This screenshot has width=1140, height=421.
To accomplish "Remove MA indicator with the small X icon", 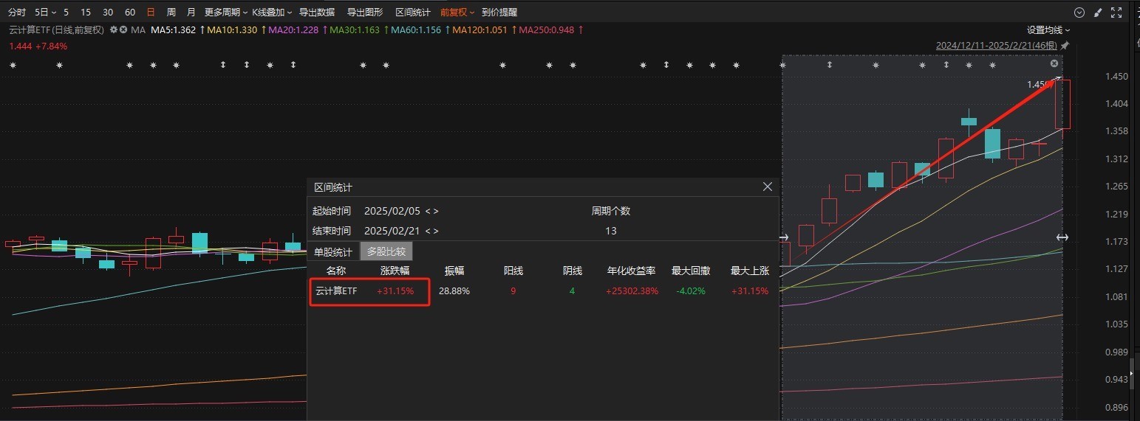I will 123,30.
